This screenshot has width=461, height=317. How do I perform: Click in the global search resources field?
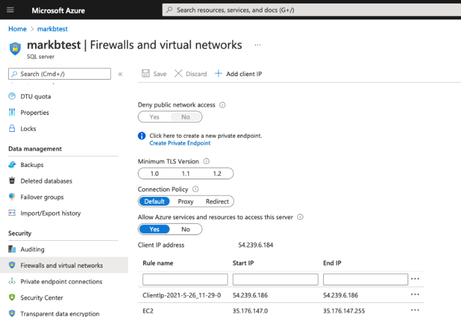tap(312, 10)
